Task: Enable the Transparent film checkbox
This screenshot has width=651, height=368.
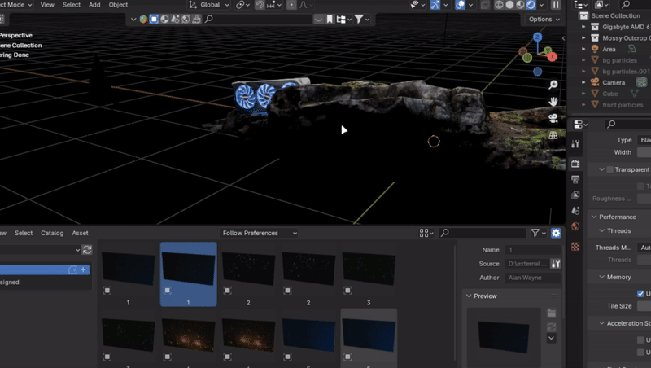Action: point(609,169)
